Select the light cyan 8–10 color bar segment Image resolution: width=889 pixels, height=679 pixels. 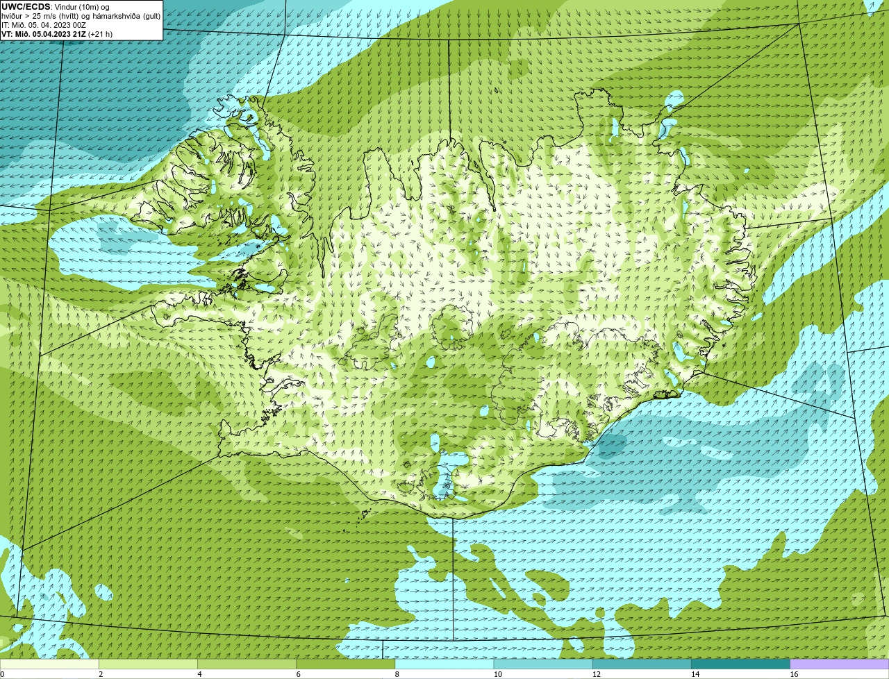(444, 664)
